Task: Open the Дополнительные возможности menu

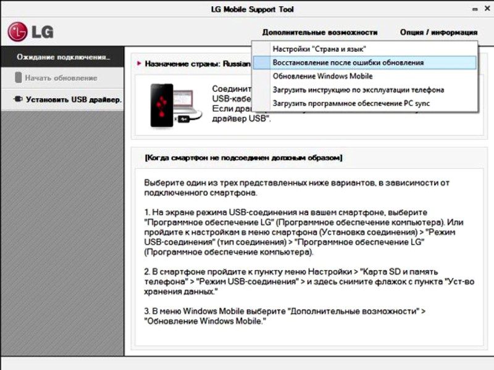Action: [x=320, y=33]
